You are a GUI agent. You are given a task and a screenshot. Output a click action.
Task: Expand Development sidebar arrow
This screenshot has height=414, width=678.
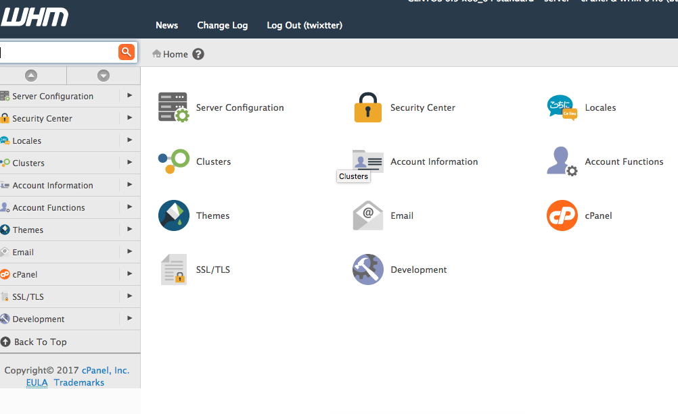(x=130, y=318)
